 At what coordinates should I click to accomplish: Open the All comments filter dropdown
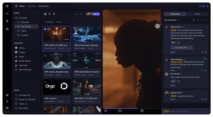point(171,20)
